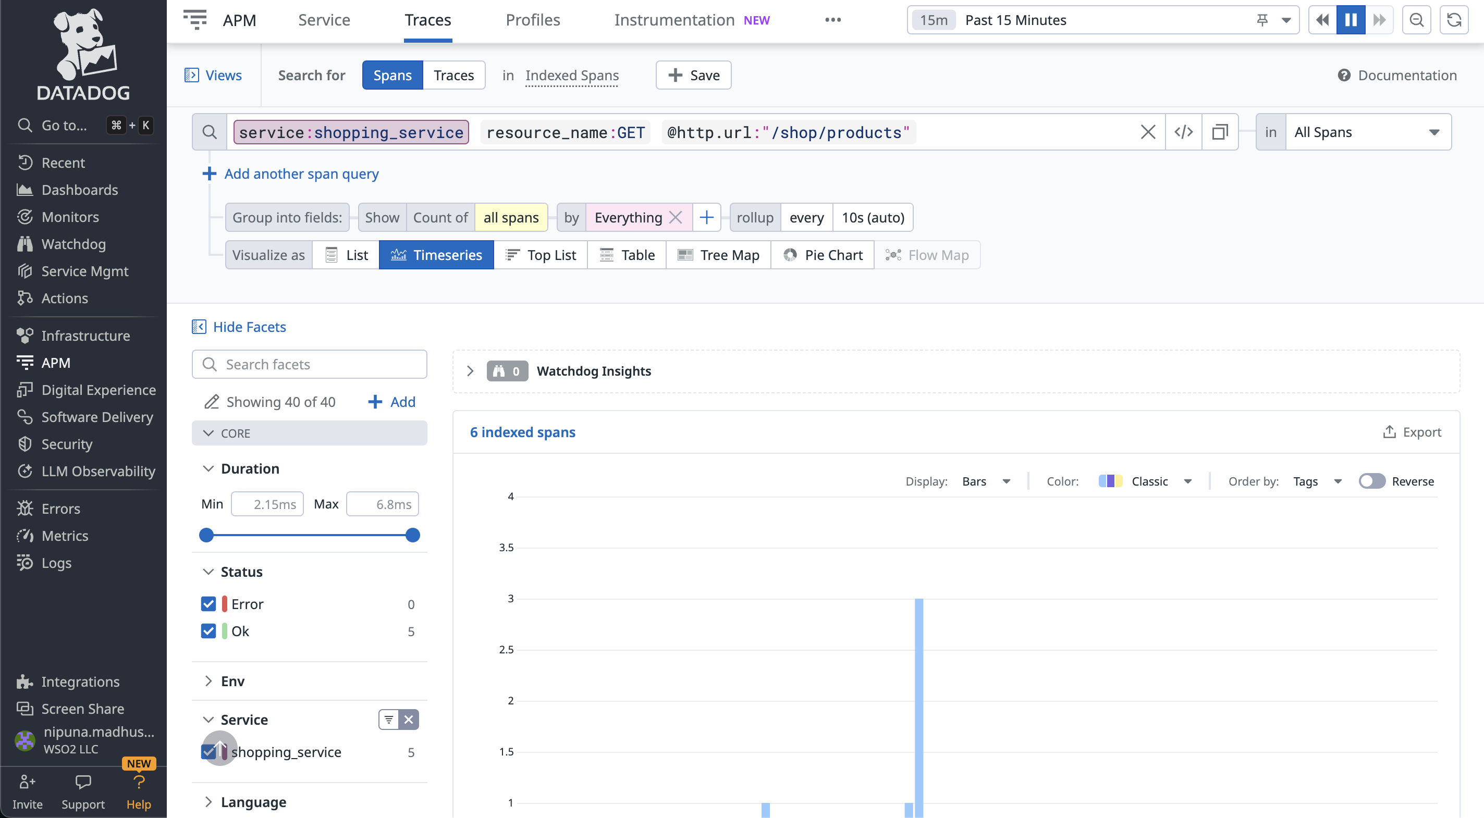
Task: Invite a user
Action: click(27, 792)
